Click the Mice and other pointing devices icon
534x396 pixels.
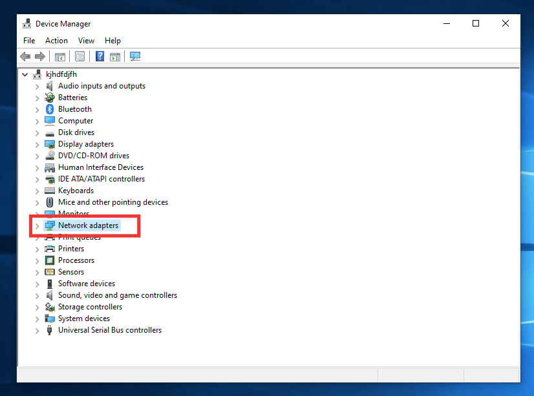pyautogui.click(x=50, y=202)
